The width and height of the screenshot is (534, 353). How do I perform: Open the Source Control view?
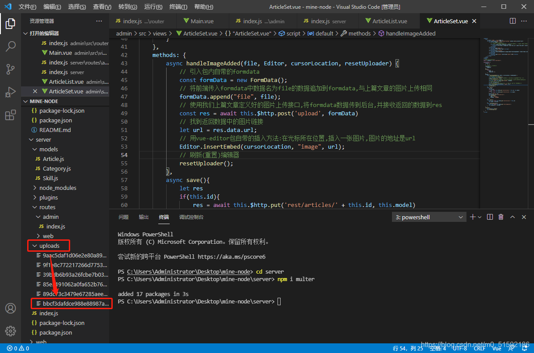pyautogui.click(x=11, y=69)
